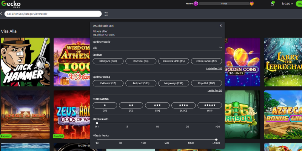Screen dimensions: 302x151
Task: Expand the kr0.00 balance dropdown
Action: [x=287, y=4]
